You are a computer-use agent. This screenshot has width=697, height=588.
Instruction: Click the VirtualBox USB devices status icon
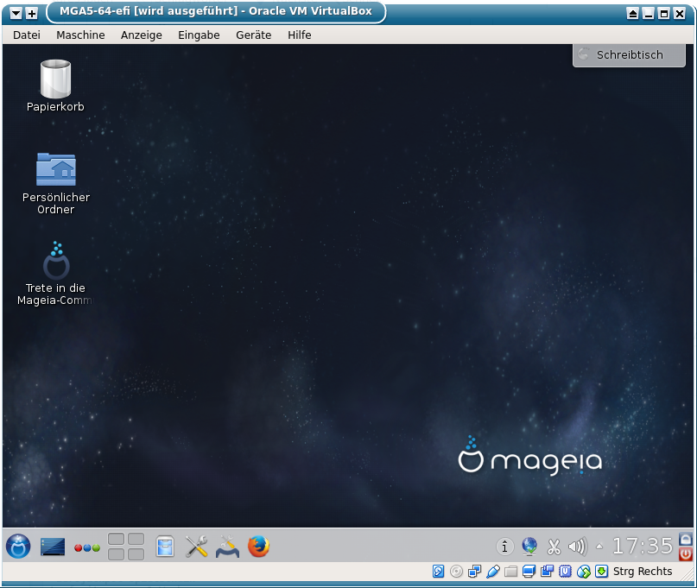492,571
